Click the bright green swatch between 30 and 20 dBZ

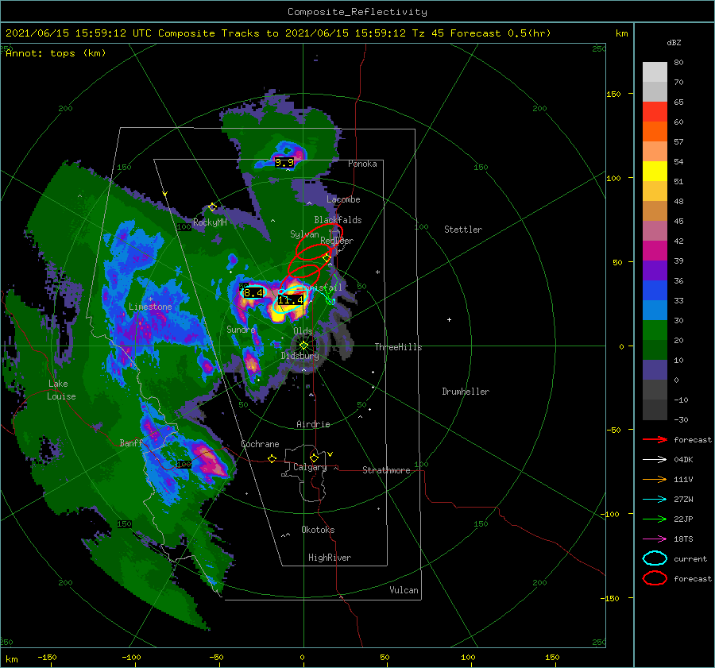(655, 330)
